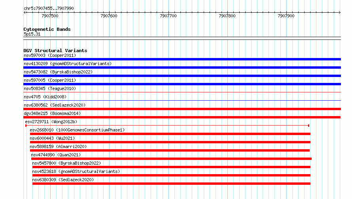Open variant nsv5898159 (Almarri2020) label

pos(58,146)
